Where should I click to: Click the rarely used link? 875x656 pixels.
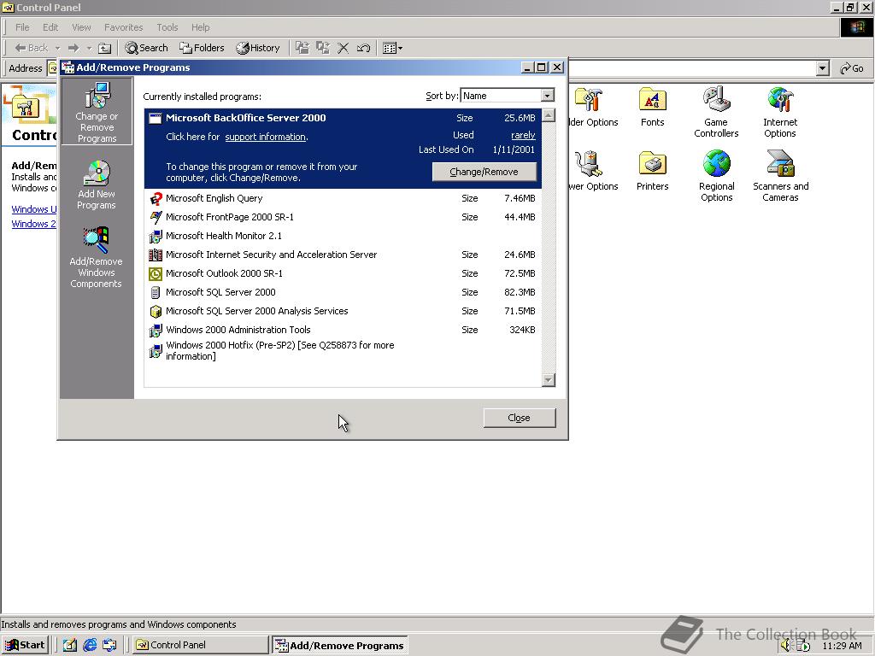click(523, 135)
